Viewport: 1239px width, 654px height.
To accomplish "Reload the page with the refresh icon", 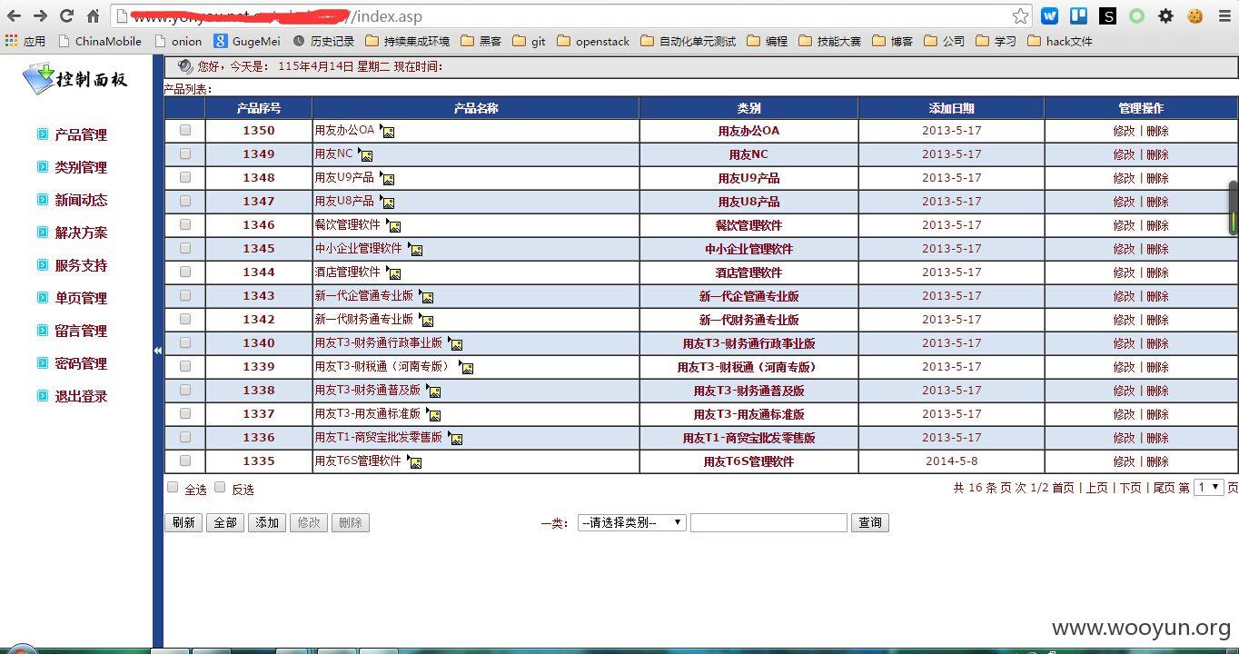I will click(66, 16).
